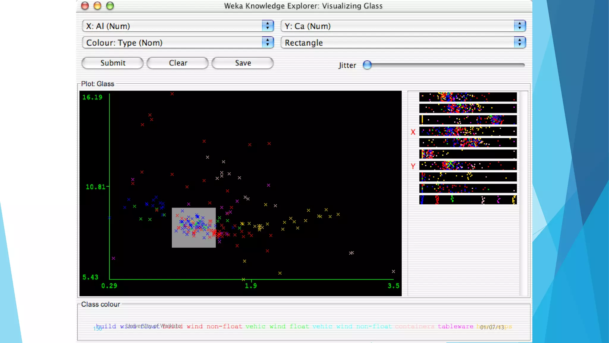Click the green 'vehic wind float' class label
This screenshot has height=343, width=609.
coord(277,327)
